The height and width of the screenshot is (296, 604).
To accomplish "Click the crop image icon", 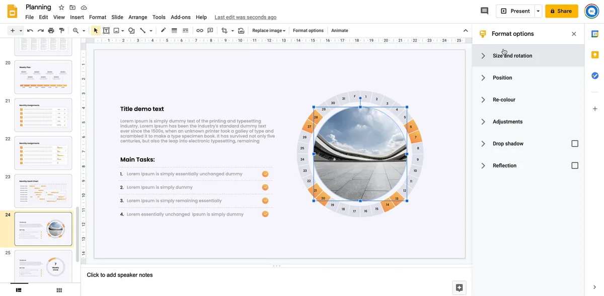I will coord(224,31).
